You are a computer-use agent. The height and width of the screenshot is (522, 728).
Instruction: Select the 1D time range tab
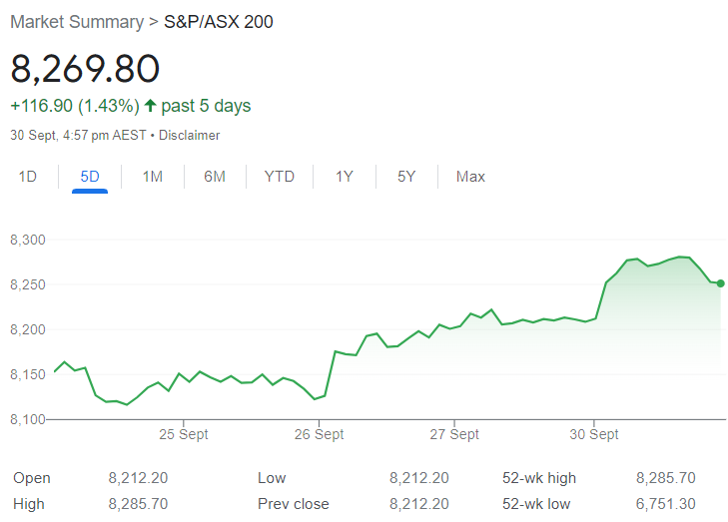tap(27, 177)
